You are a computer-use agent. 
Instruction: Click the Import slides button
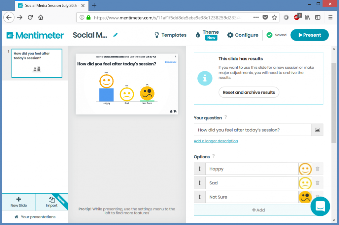(x=51, y=202)
